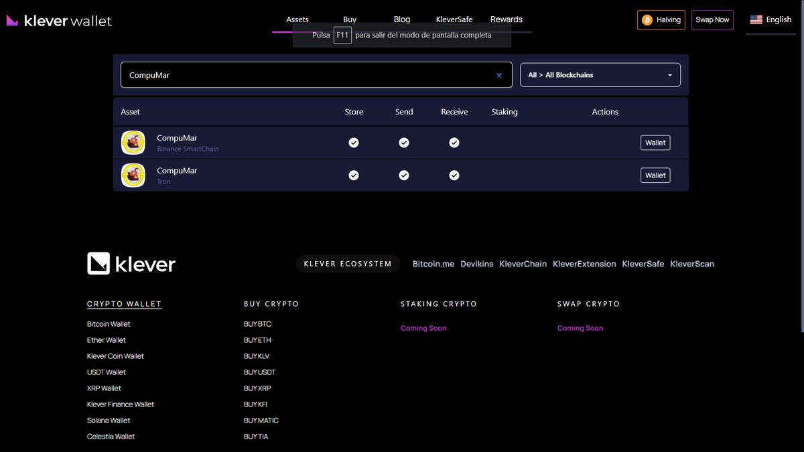Click the BUY ETH link
The height and width of the screenshot is (452, 804).
tap(257, 340)
